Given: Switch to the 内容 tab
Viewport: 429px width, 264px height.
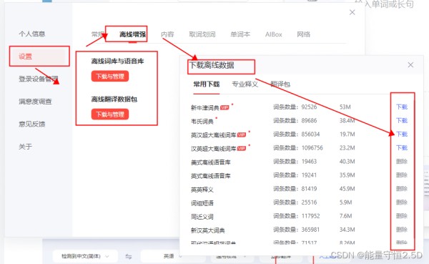Looking at the screenshot, I should (x=167, y=34).
